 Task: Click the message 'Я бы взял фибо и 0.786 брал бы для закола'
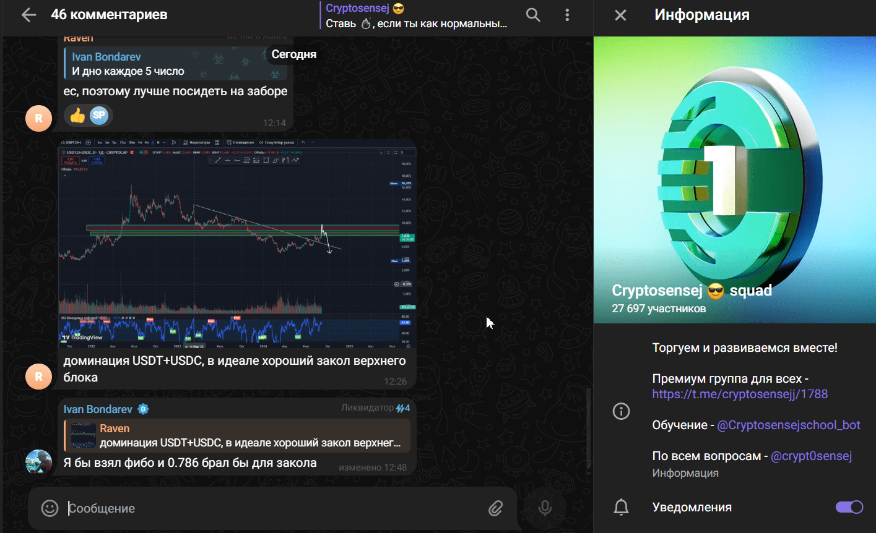(x=190, y=463)
